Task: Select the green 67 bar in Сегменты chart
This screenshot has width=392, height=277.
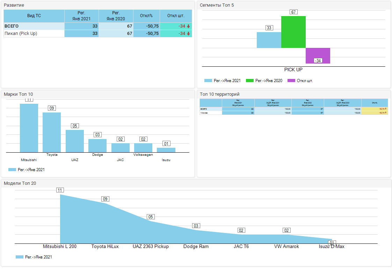Action: tap(293, 32)
